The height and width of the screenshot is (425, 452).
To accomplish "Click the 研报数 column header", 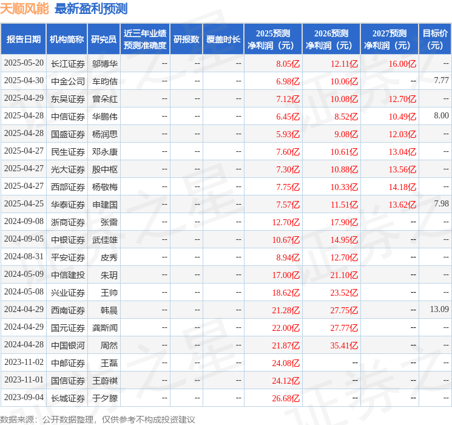I will [186, 39].
